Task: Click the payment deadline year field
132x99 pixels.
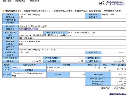Action: (28, 26)
